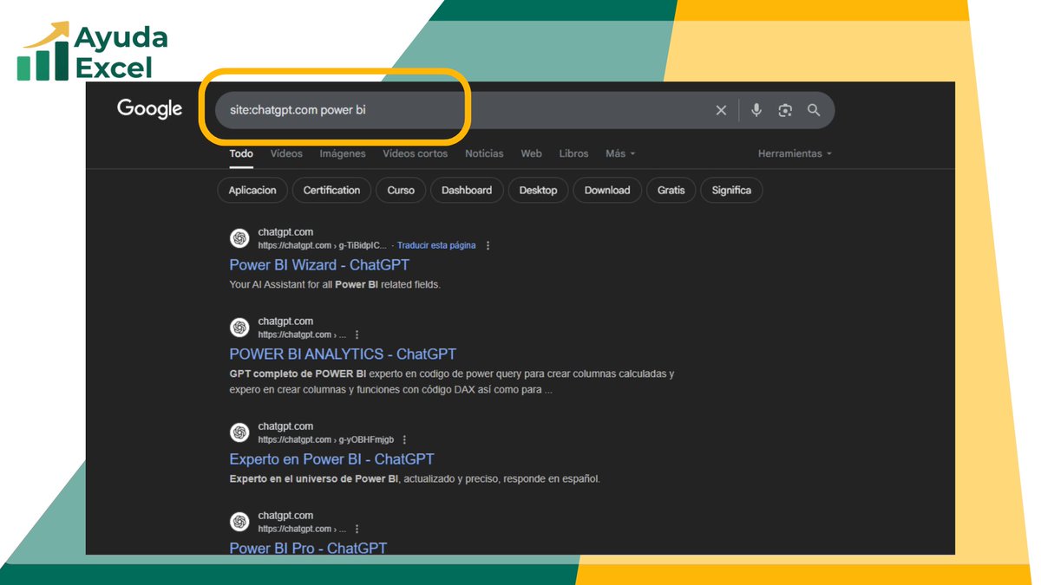Click the favicon next to Power BI Pro result
1041x585 pixels.
[239, 521]
